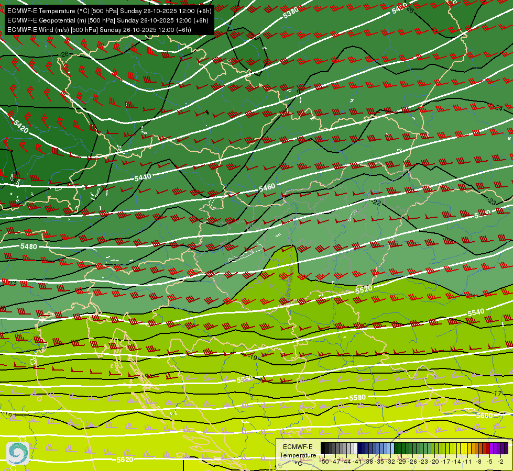Select the ECMWF-E Wind 500 hPa title line
513x471 pixels.
[x=99, y=30]
